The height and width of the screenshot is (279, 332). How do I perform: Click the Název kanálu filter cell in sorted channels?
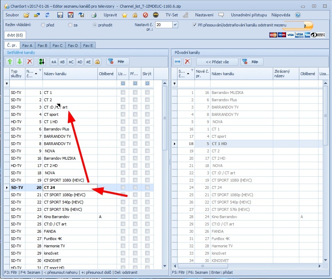[x=70, y=83]
